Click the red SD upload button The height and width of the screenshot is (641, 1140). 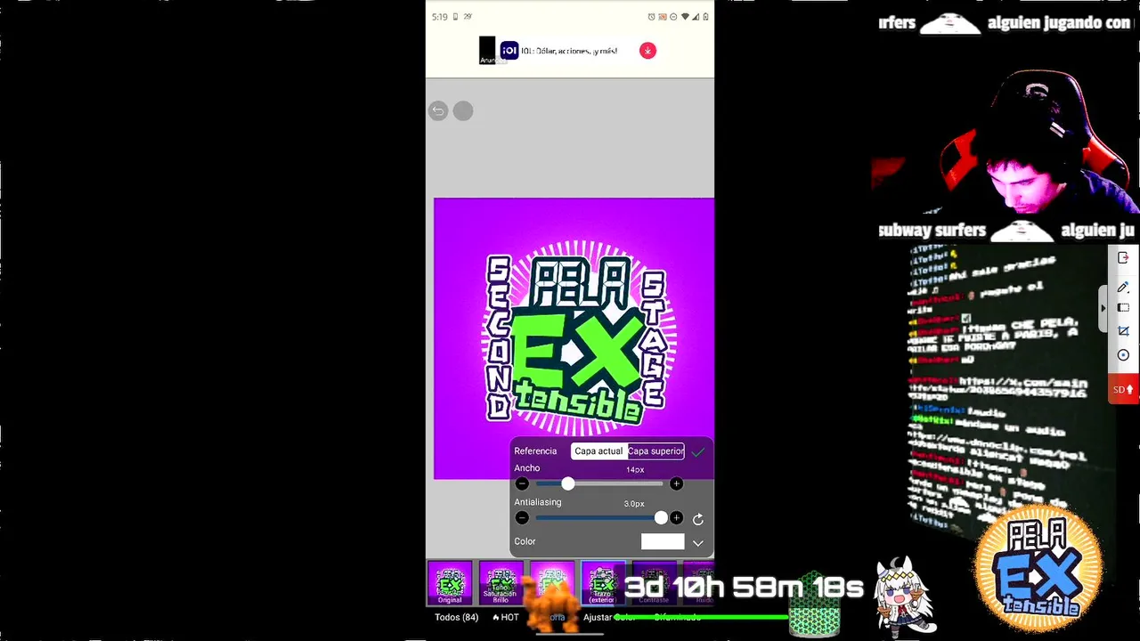click(x=1123, y=389)
